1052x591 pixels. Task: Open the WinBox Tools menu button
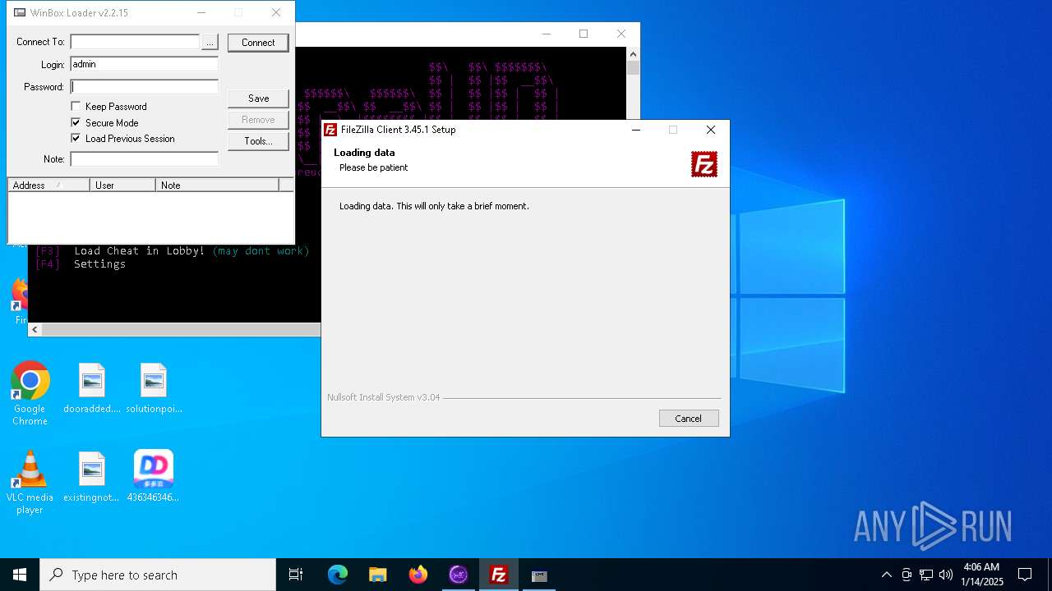[258, 141]
